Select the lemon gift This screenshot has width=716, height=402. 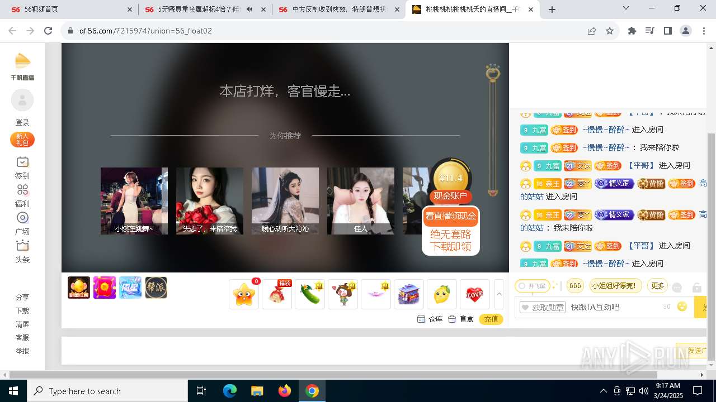pos(442,294)
